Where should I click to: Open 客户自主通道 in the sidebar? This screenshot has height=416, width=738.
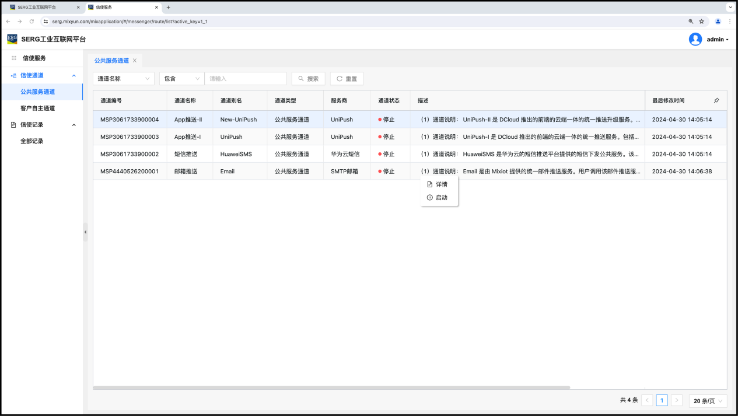(37, 109)
